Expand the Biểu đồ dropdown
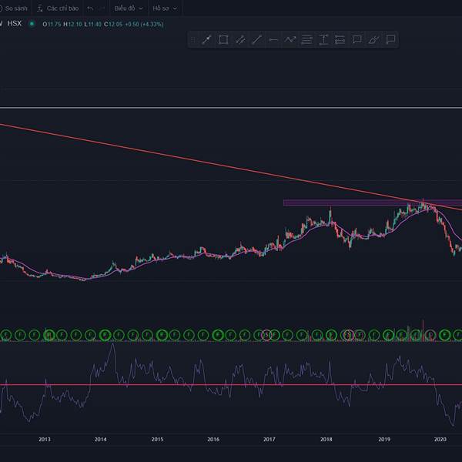The height and width of the screenshot is (462, 462). (x=129, y=8)
